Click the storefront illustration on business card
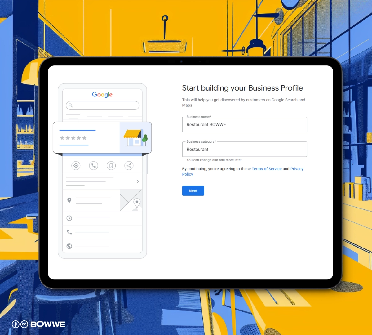Viewport: 372px width, 335px height. tap(135, 138)
